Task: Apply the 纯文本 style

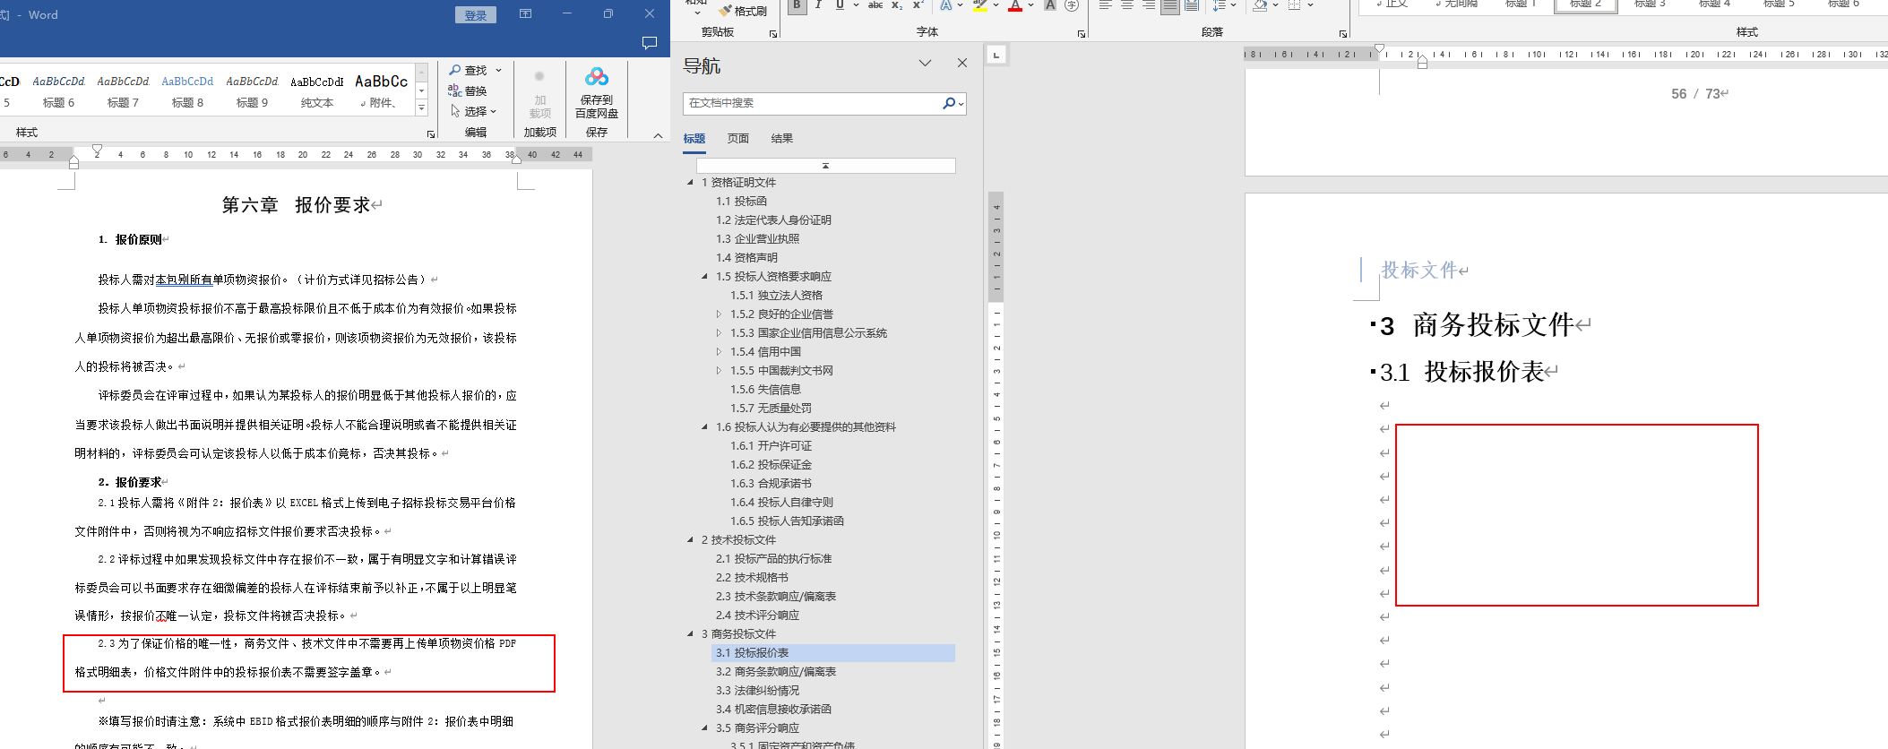Action: tap(316, 91)
